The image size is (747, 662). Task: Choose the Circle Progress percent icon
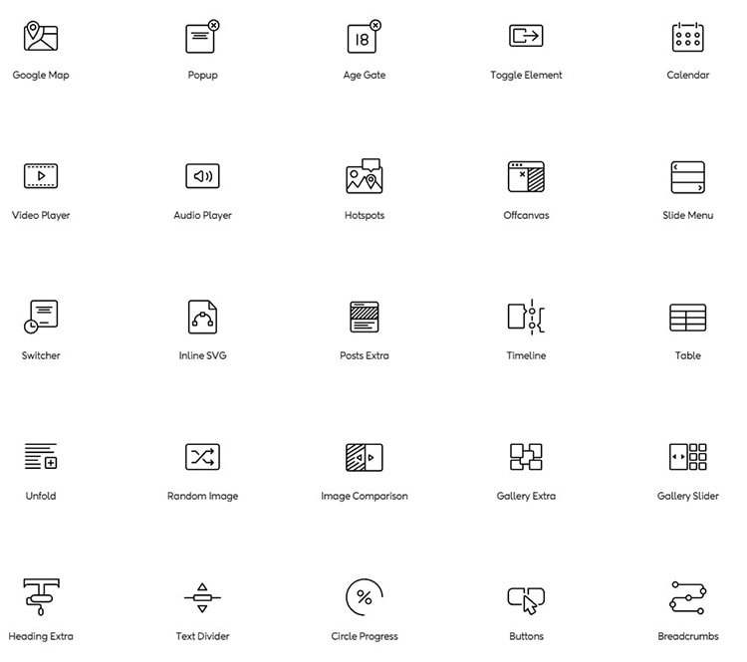pos(365,597)
